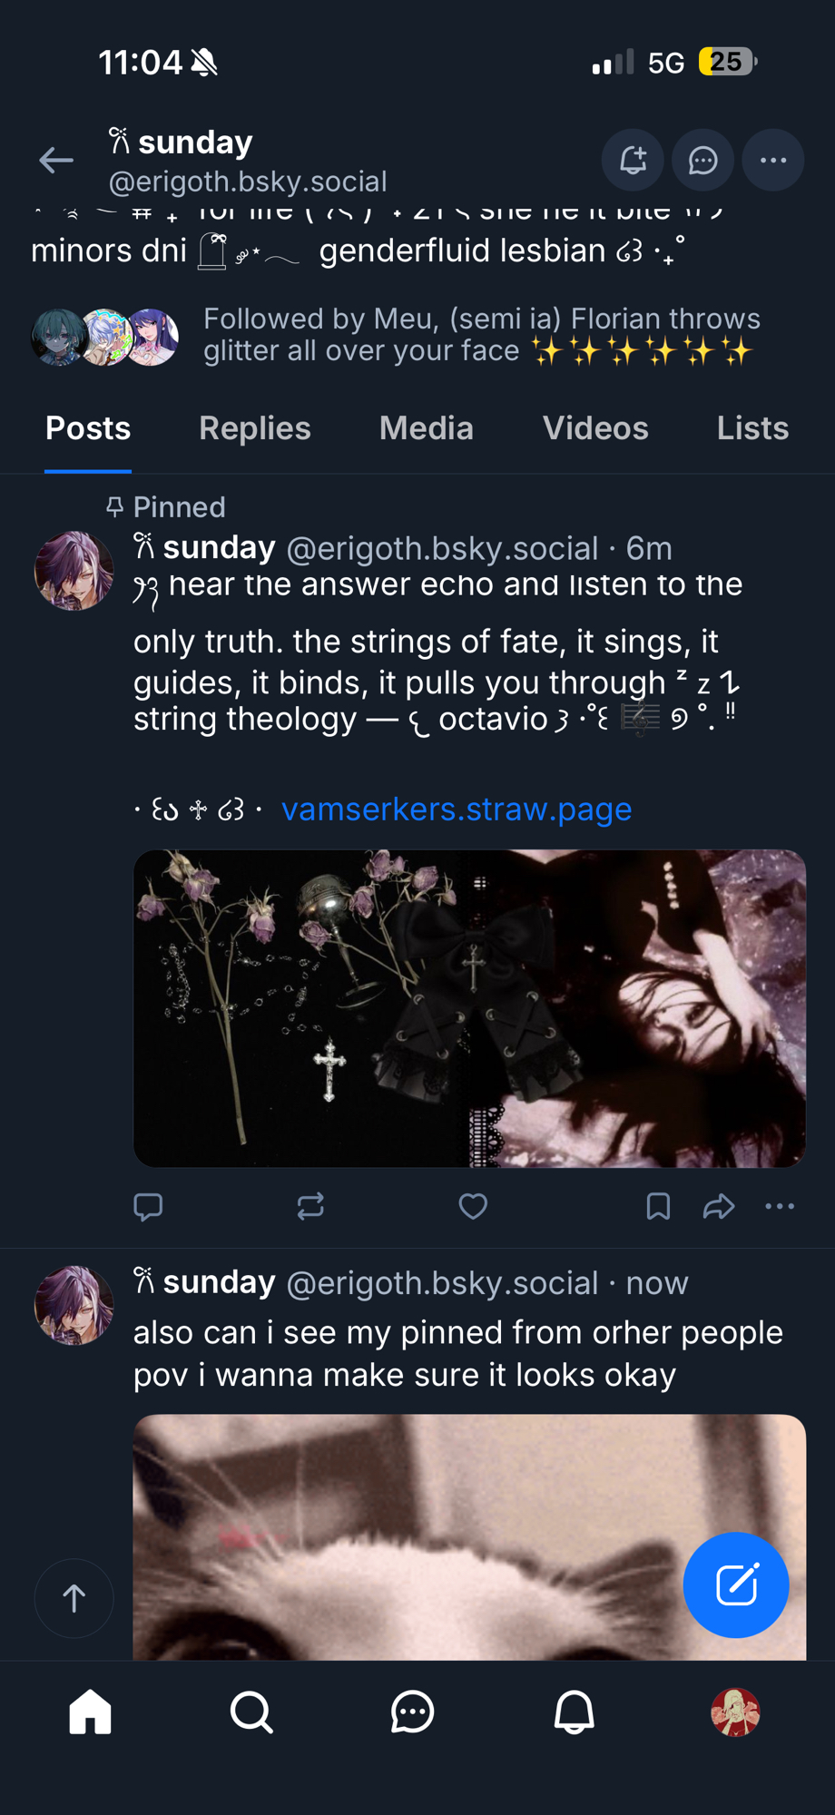Like the pinned post
Viewport: 835px width, 1815px height.
pos(473,1206)
